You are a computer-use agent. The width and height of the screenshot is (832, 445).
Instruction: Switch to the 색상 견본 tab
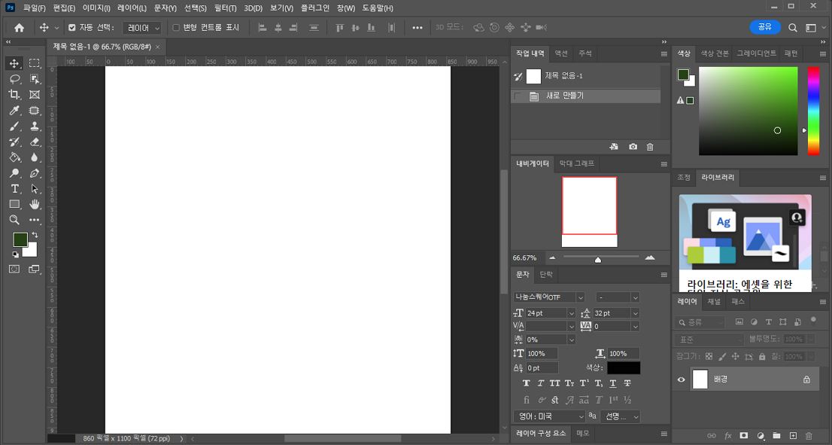pyautogui.click(x=715, y=53)
